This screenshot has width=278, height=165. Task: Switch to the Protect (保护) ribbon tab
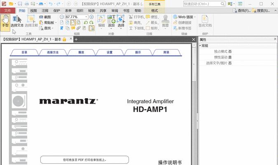56,11
